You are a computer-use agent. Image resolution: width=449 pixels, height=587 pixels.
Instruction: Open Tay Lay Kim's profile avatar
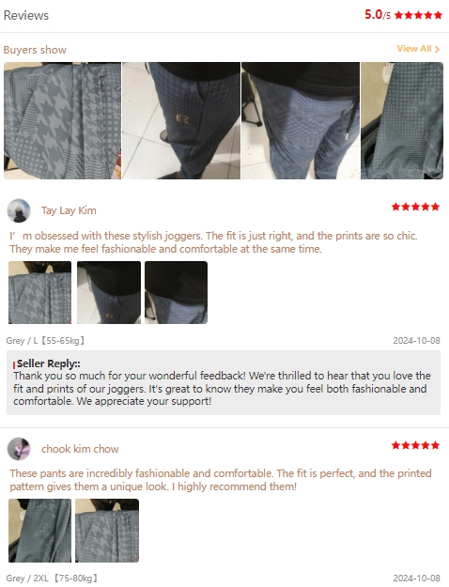[x=19, y=210]
